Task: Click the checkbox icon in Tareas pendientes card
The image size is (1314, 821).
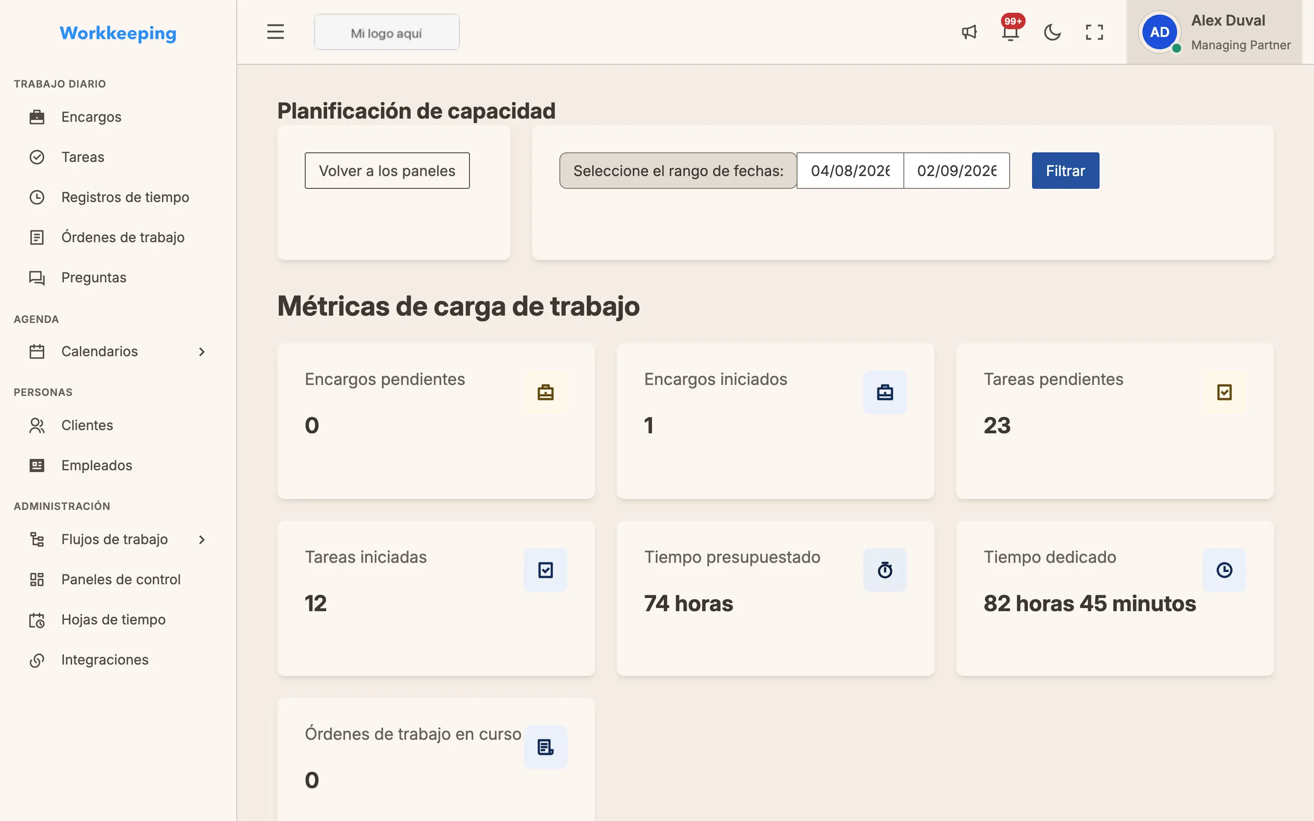Action: pos(1224,392)
